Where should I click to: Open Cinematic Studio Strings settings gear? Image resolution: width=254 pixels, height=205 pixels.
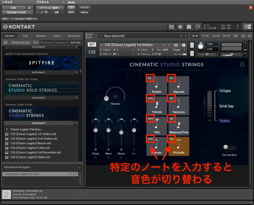click(x=242, y=64)
